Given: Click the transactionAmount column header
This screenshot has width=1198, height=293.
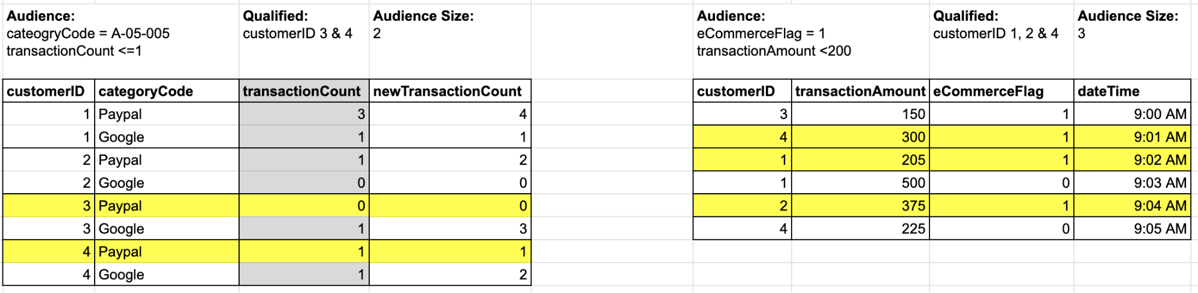Looking at the screenshot, I should (860, 91).
